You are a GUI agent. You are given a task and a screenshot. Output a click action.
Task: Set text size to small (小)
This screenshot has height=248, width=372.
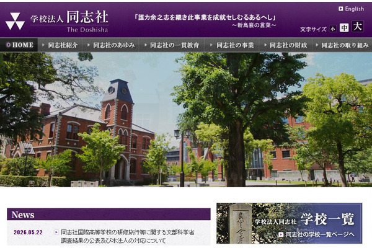tap(333, 29)
